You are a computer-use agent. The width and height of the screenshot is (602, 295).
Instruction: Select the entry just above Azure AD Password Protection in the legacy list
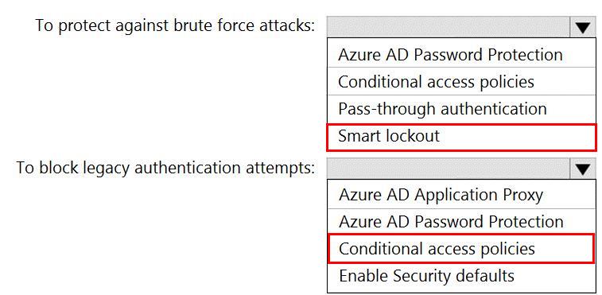point(461,195)
